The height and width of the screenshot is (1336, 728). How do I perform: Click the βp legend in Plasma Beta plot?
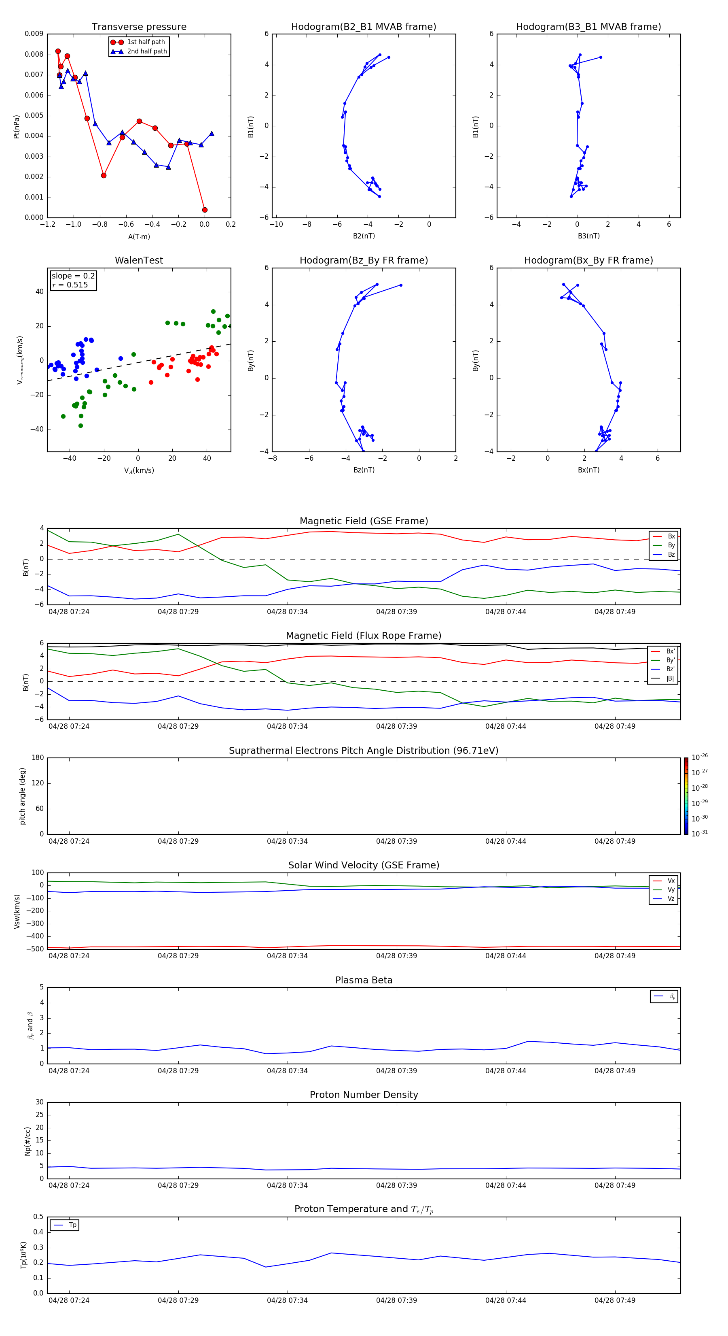click(664, 996)
